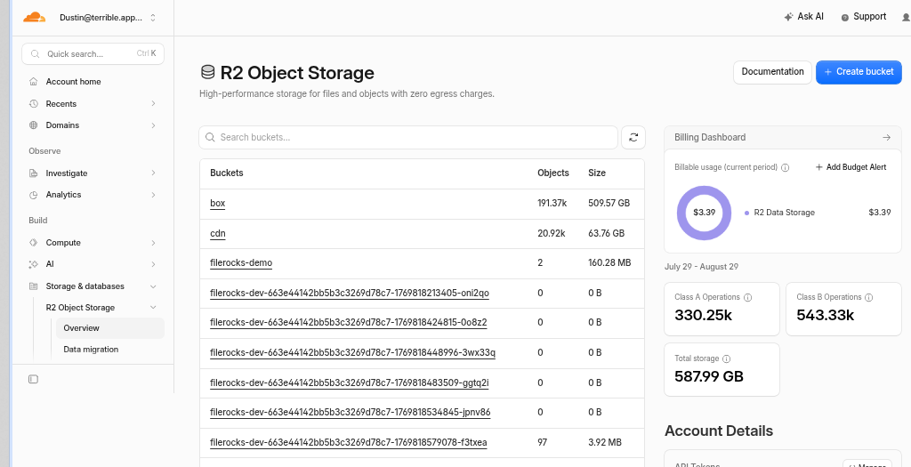Click the Total storage info icon
The width and height of the screenshot is (911, 467).
pos(726,359)
